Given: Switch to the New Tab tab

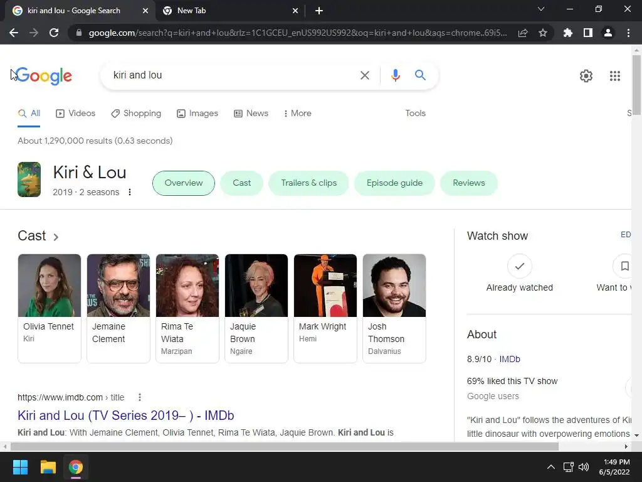Looking at the screenshot, I should point(230,11).
